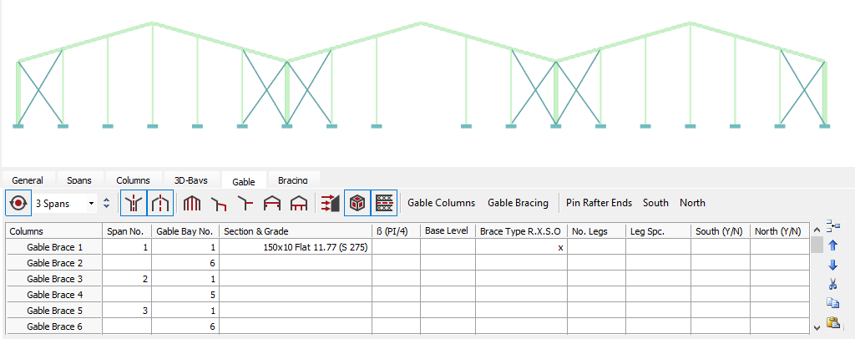The width and height of the screenshot is (855, 339).
Task: Click the red bracing grid pattern icon
Action: (384, 203)
